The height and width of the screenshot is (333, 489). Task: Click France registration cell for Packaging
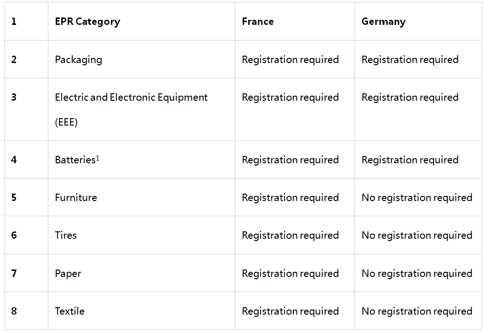[295, 59]
